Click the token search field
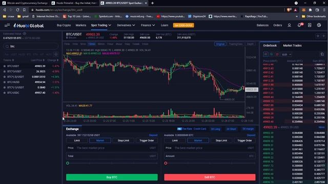 click(x=31, y=47)
